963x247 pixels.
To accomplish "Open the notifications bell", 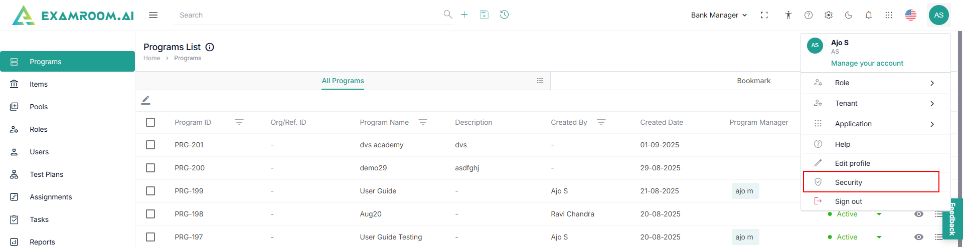I will tap(869, 15).
